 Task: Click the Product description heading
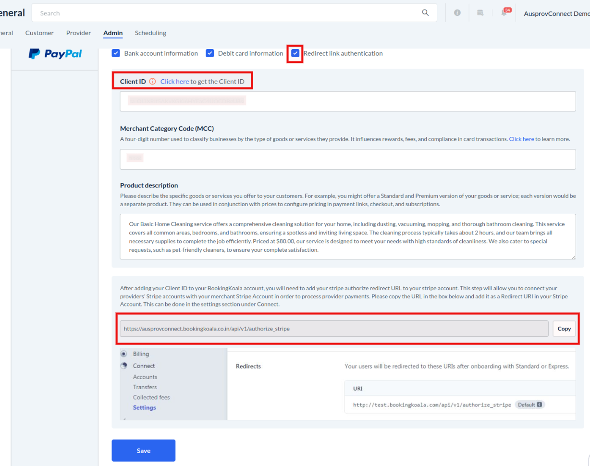(x=149, y=185)
